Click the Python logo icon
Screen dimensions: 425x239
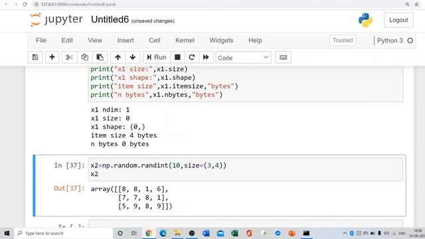[365, 20]
